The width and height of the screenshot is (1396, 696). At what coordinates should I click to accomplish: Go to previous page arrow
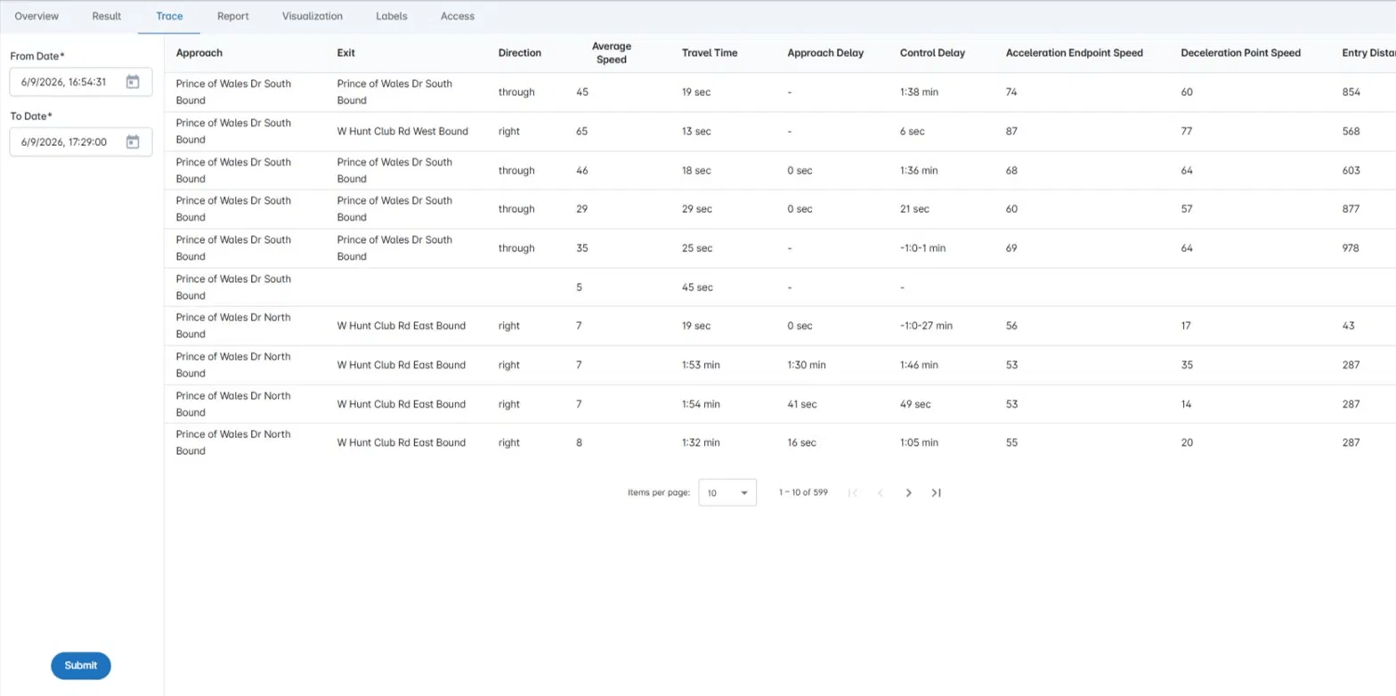881,492
